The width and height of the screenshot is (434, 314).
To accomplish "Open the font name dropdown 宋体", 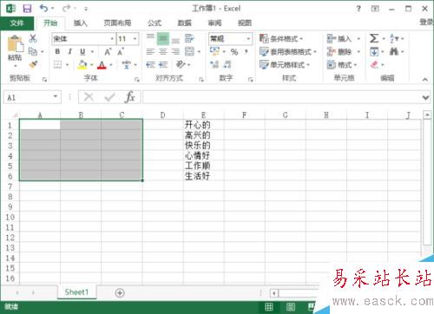I will 112,39.
